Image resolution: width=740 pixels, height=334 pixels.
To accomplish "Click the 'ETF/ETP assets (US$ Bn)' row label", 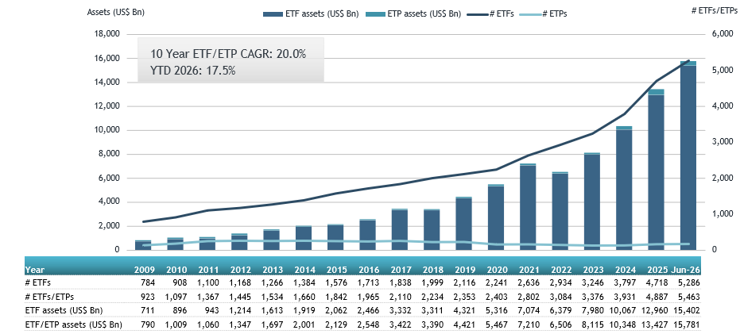I will tap(74, 324).
